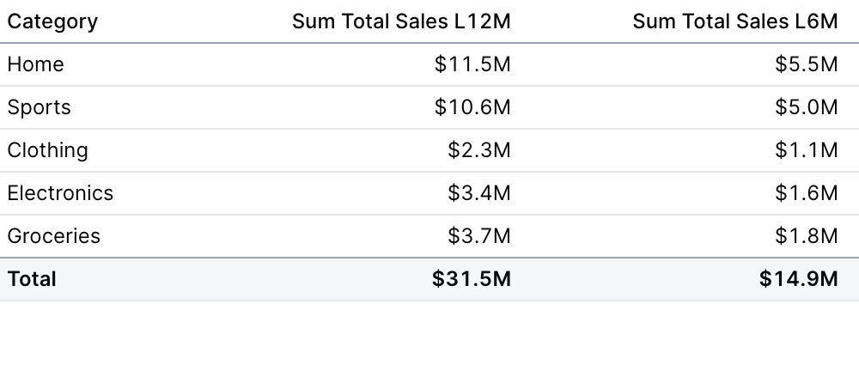Click the $2.3M Clothing L12M value

(x=479, y=150)
